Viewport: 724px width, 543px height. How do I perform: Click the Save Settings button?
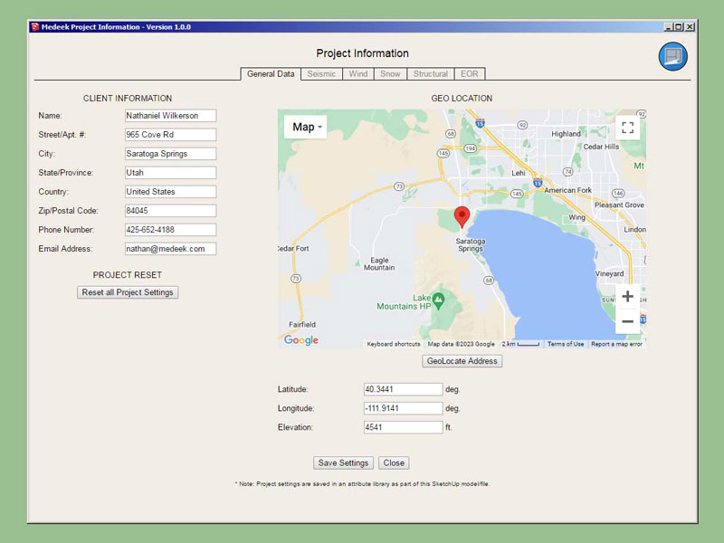coord(343,462)
